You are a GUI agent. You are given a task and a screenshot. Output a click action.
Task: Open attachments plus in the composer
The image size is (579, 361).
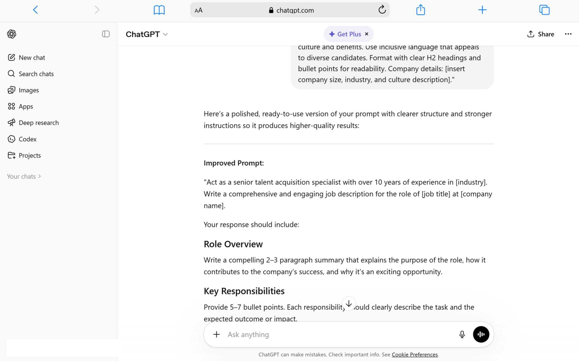click(216, 334)
